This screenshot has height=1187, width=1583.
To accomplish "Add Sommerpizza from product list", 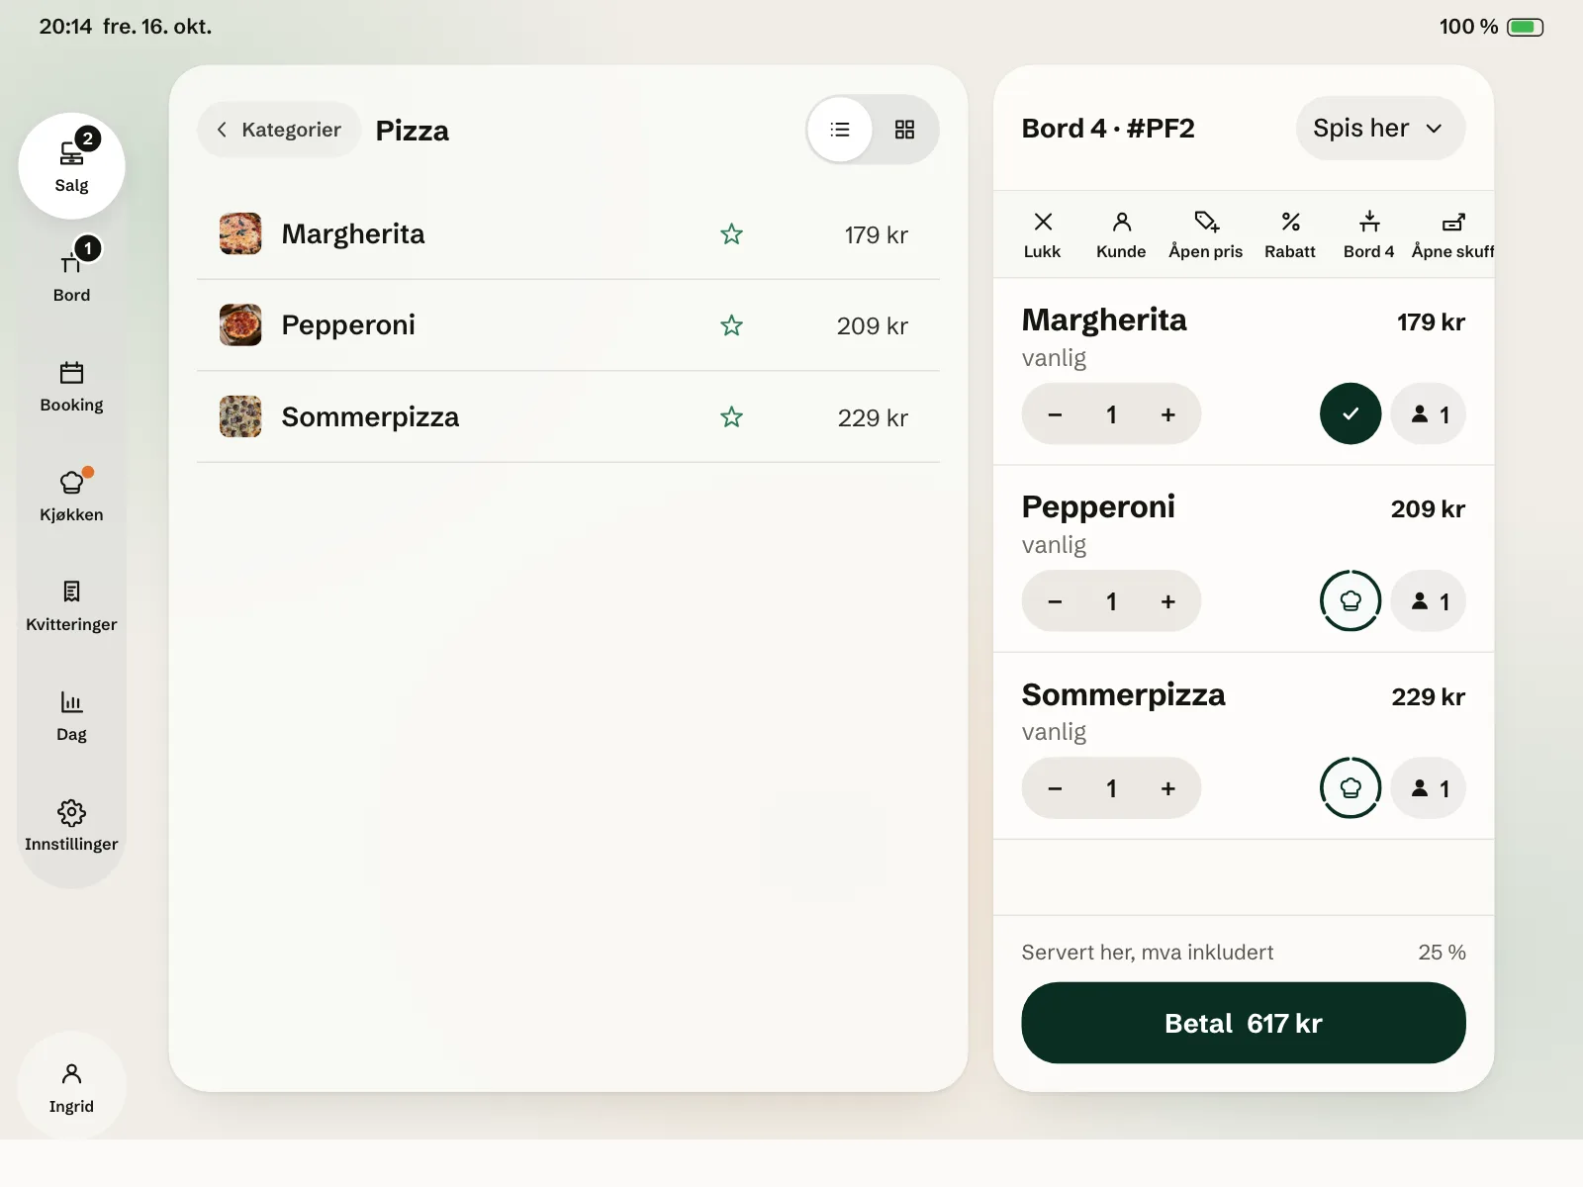I will [x=568, y=417].
